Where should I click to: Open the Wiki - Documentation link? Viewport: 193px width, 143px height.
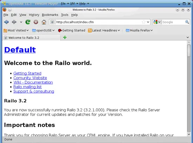click(33, 82)
